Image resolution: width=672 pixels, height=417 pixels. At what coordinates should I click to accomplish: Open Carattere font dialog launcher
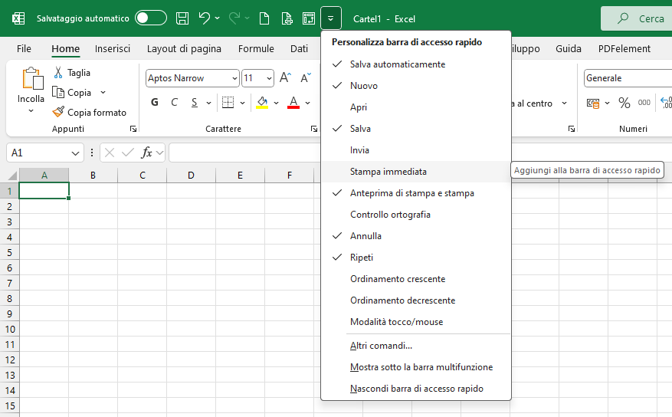(314, 129)
